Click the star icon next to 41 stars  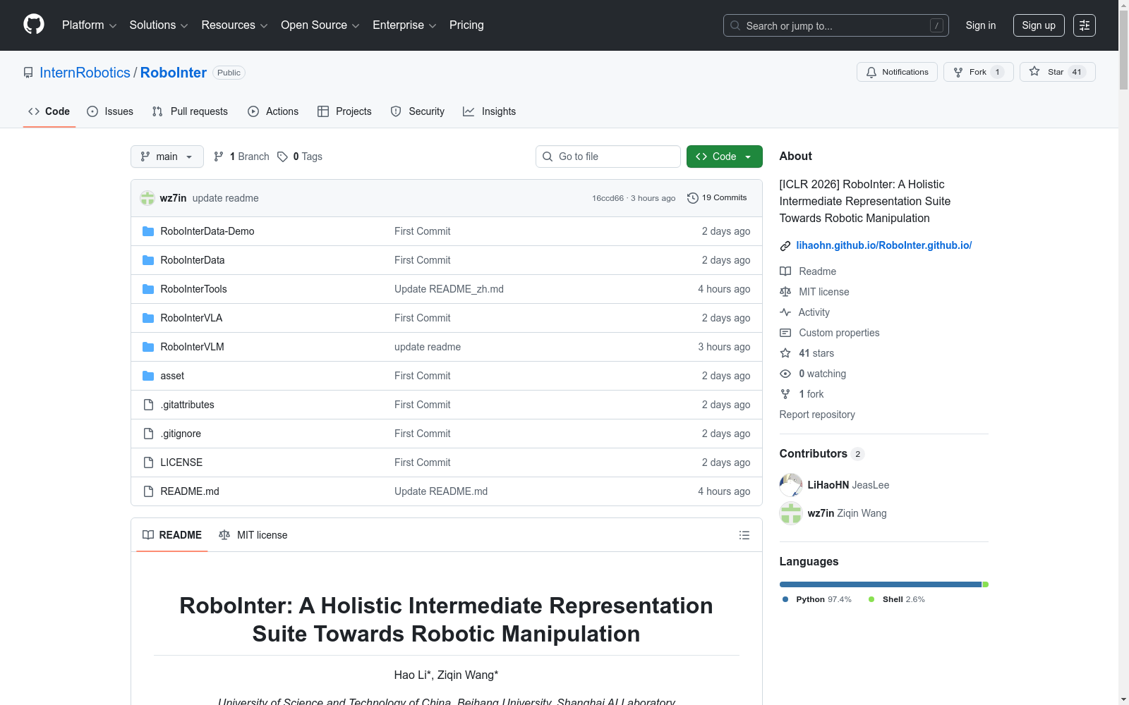(785, 353)
